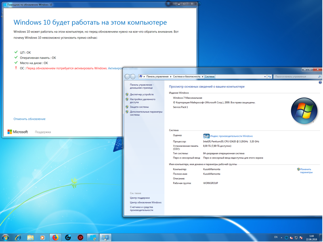The width and height of the screenshot is (323, 242).
Task: Click 'Изменить параметры' link
Action: [x=306, y=171]
